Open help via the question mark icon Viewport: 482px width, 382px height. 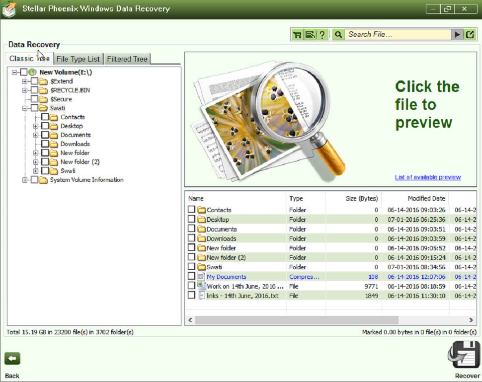pos(322,35)
